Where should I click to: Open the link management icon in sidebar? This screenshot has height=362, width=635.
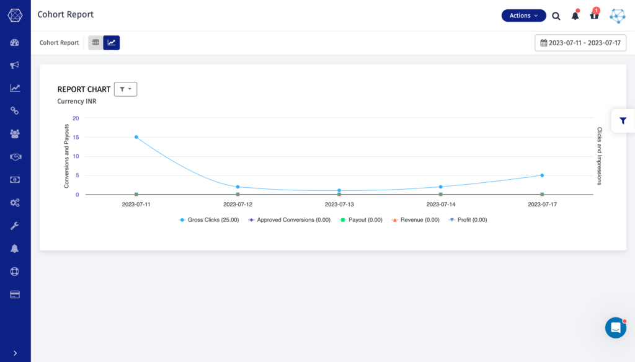pyautogui.click(x=14, y=110)
